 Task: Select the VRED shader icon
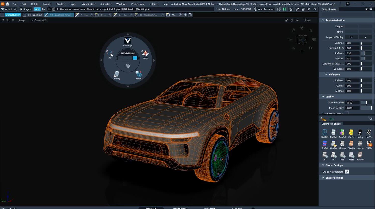pos(369,144)
